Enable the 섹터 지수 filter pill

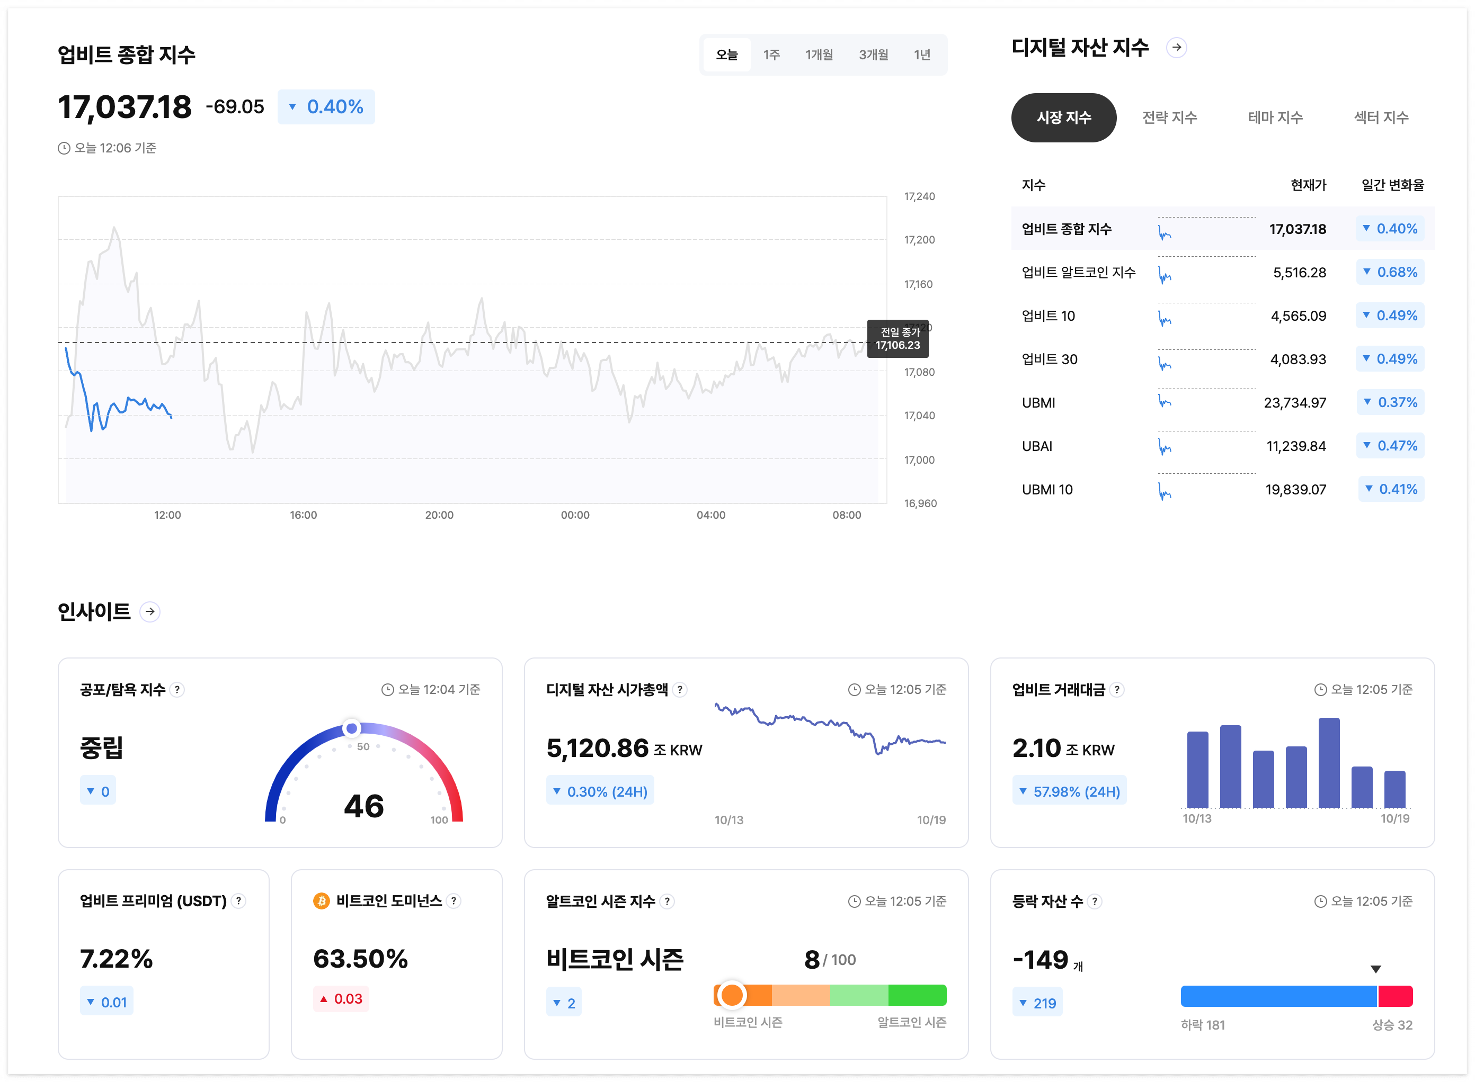(1381, 117)
